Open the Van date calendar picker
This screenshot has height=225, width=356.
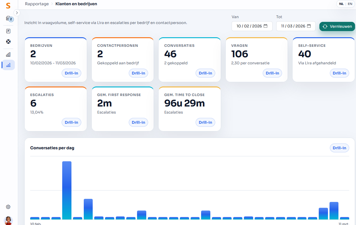[265, 26]
